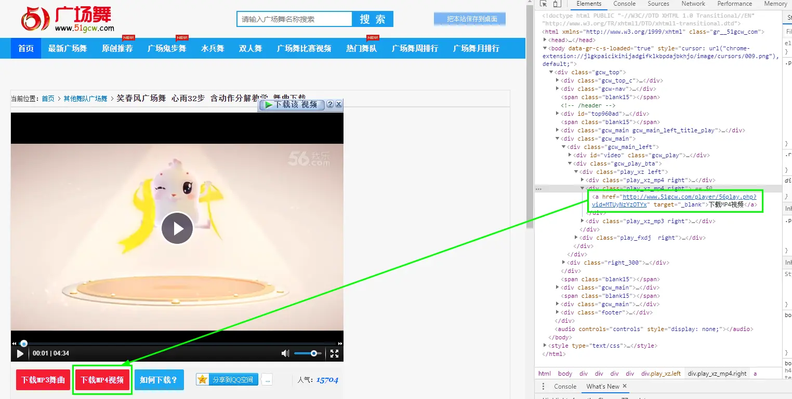The height and width of the screenshot is (399, 792).
Task: Expand the div id video gcw_play node
Action: click(570, 155)
